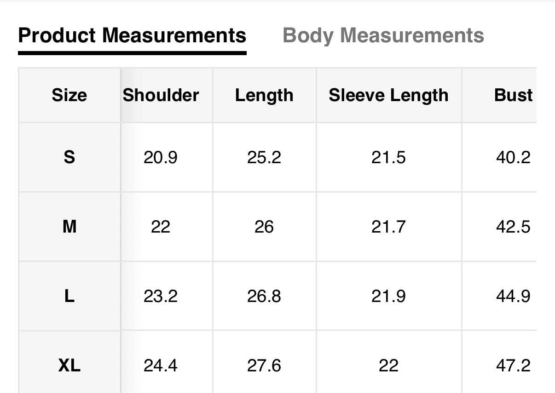Click the Sleeve Length column header
Viewport: 555px width, 393px height.
[x=388, y=95]
